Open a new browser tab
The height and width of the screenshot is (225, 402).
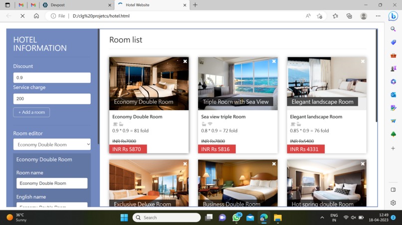coord(195,5)
